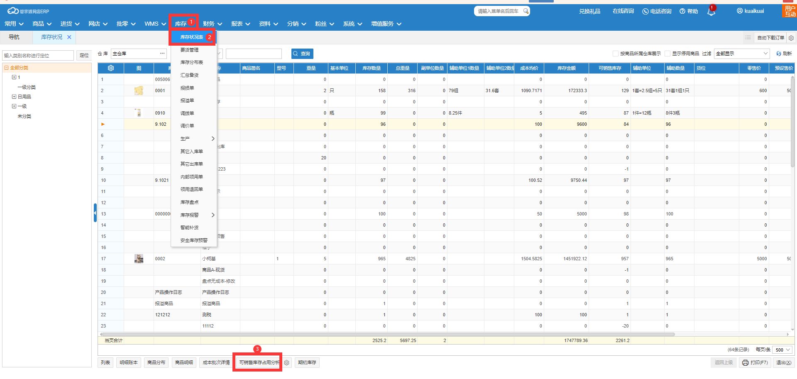
Task: Click the 刷新 refresh icon
Action: [x=779, y=54]
